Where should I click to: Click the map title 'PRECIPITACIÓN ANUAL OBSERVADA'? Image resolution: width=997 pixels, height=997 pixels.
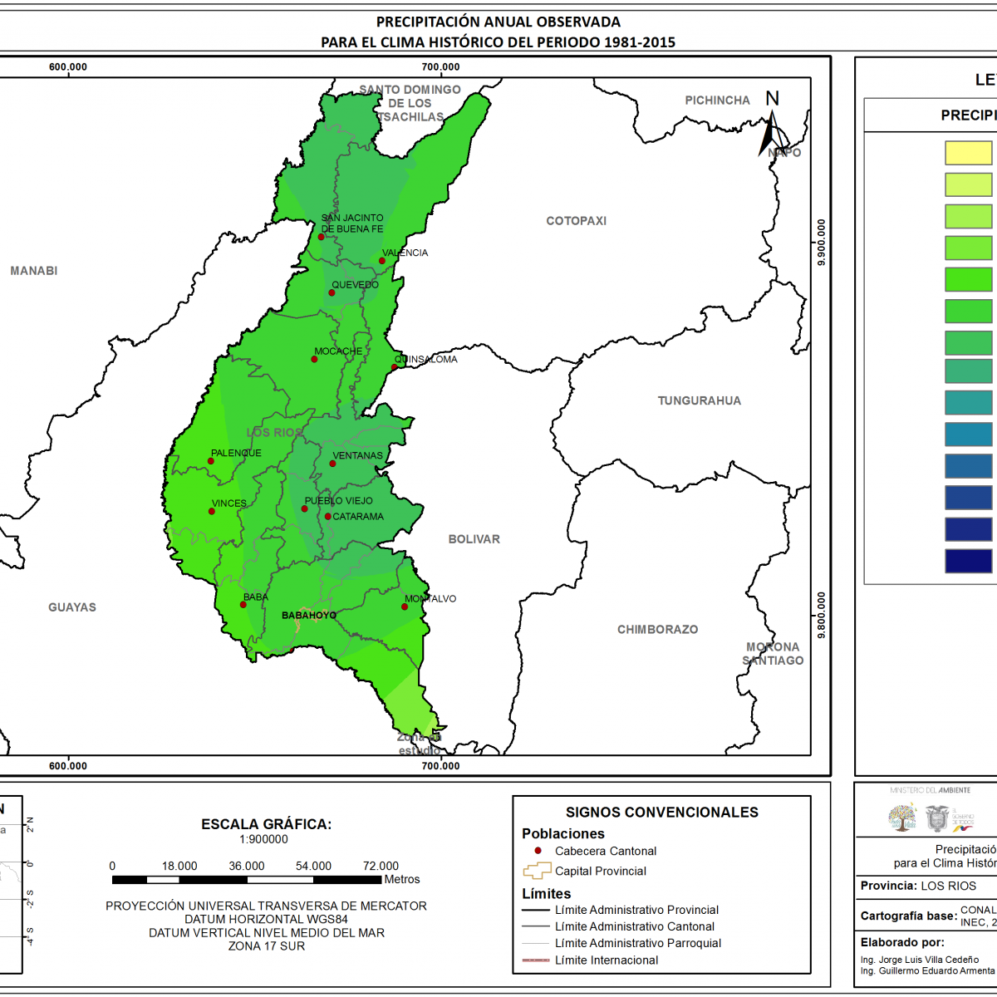[x=498, y=22]
